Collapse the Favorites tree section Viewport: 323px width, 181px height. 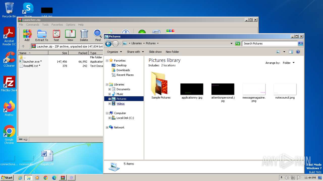pos(107,61)
